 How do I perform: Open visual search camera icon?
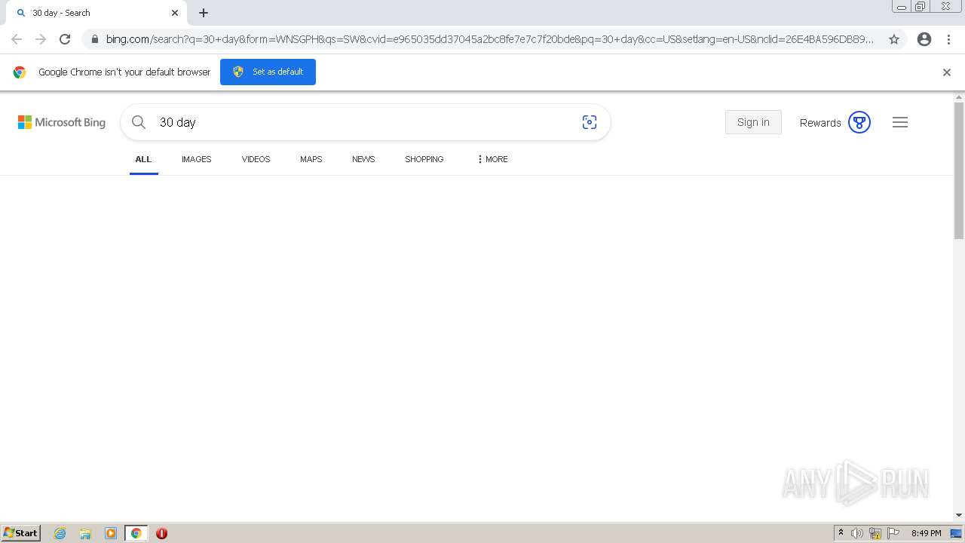[x=590, y=122]
